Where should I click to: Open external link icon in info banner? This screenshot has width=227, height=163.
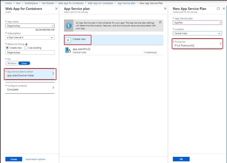pos(160,22)
